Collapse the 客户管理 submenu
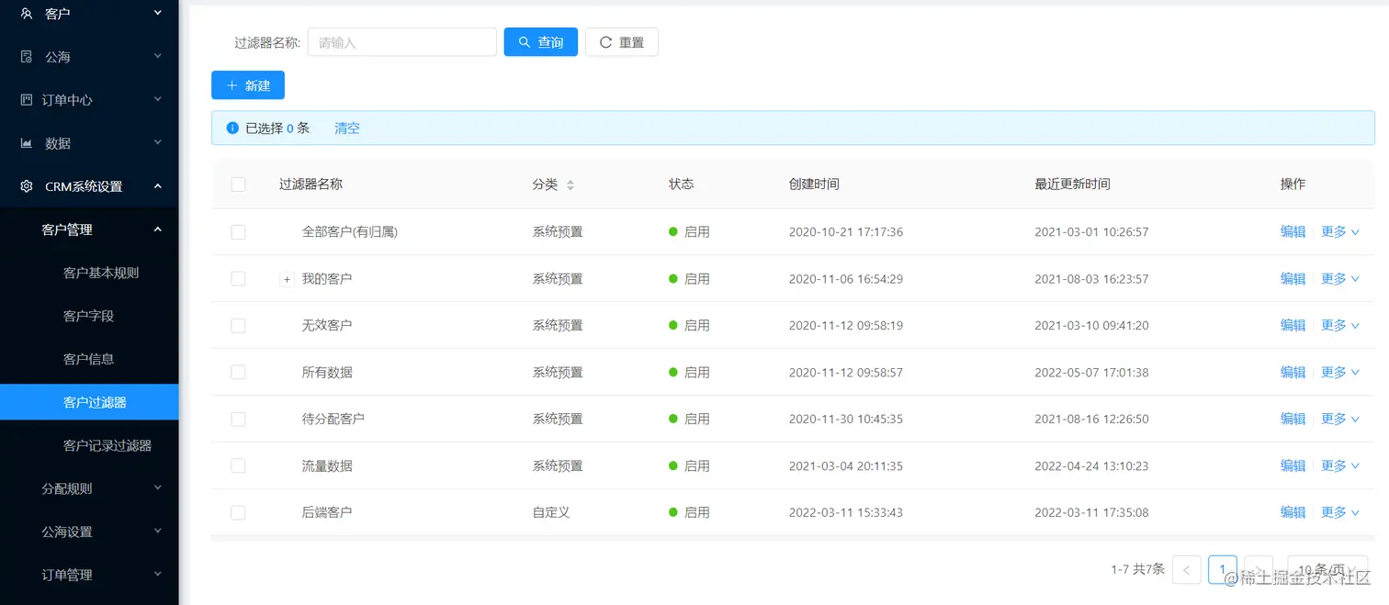This screenshot has width=1389, height=605. [158, 229]
